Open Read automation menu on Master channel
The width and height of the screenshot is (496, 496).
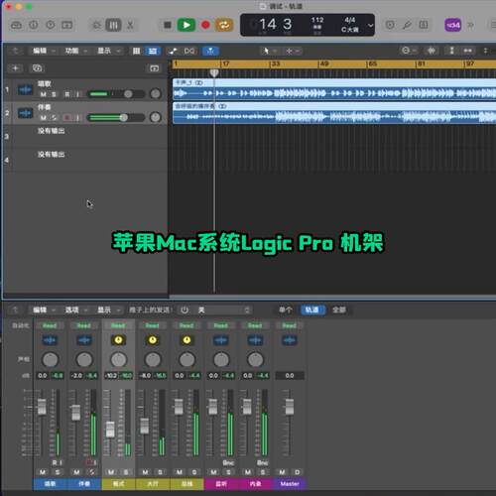tap(289, 325)
